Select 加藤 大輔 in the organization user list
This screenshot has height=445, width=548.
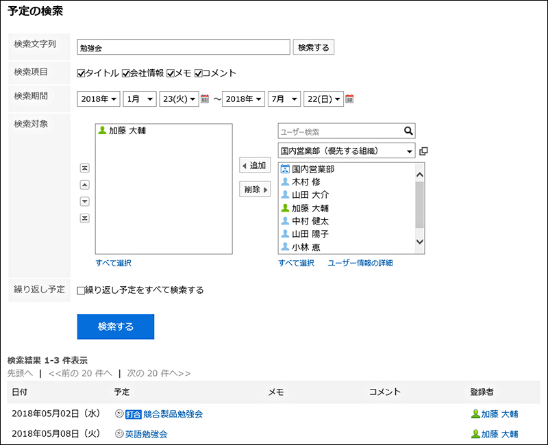click(x=310, y=208)
